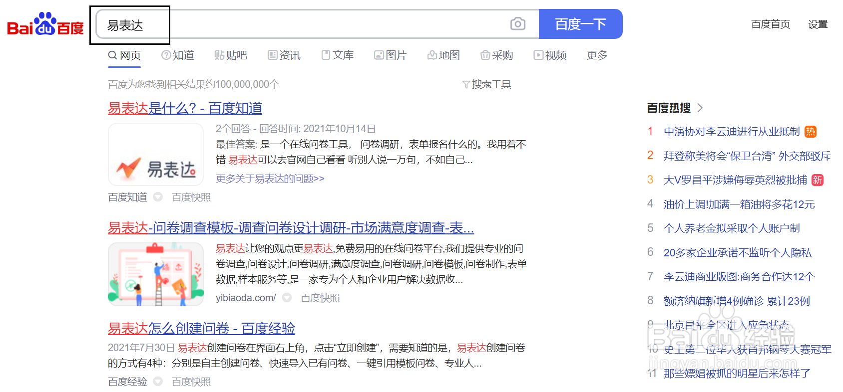Open yibiaoda.com/ link
Image resolution: width=843 pixels, height=392 pixels.
246,298
